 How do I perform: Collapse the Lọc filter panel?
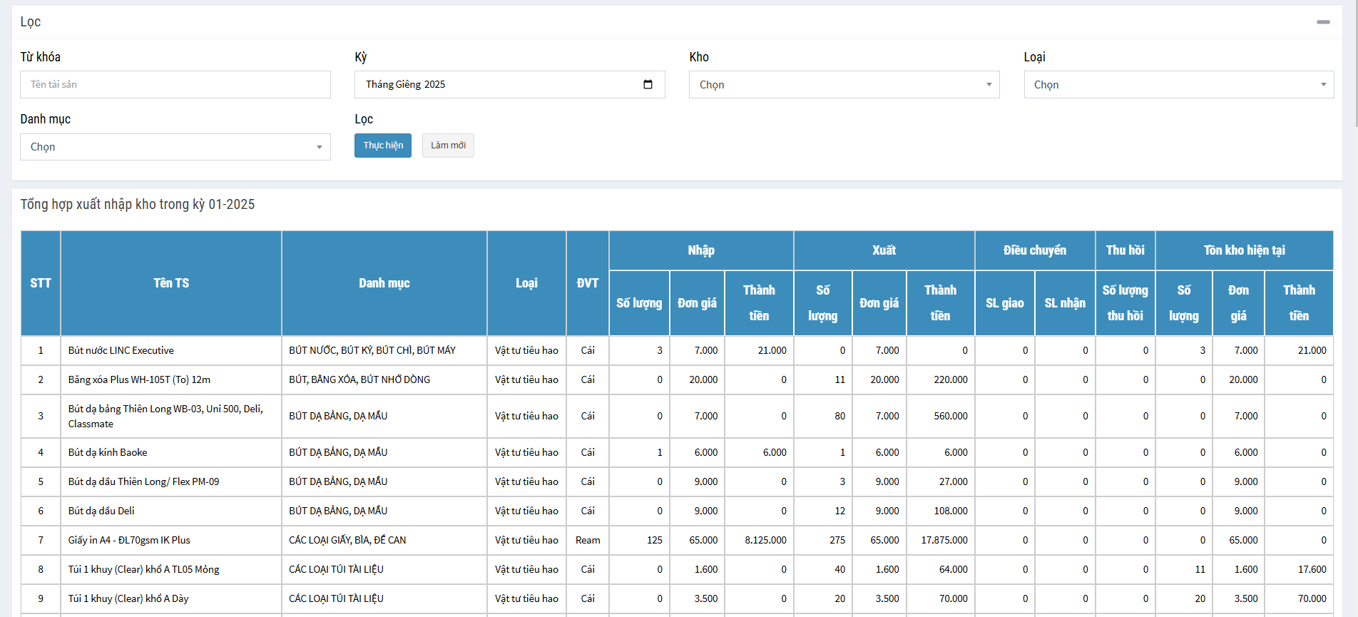click(1323, 22)
